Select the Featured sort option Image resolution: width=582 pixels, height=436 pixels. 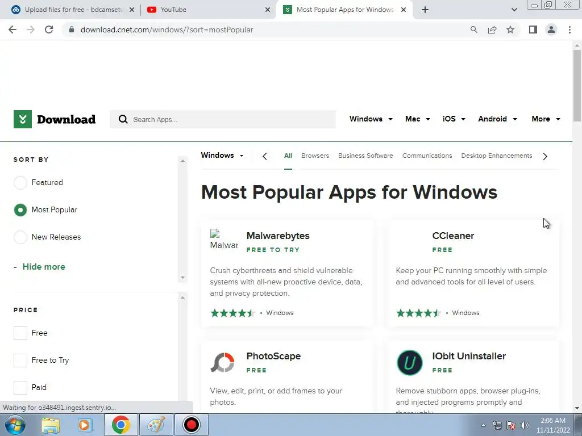(20, 182)
